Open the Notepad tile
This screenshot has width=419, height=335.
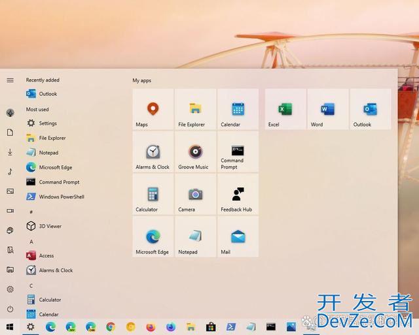pos(196,236)
